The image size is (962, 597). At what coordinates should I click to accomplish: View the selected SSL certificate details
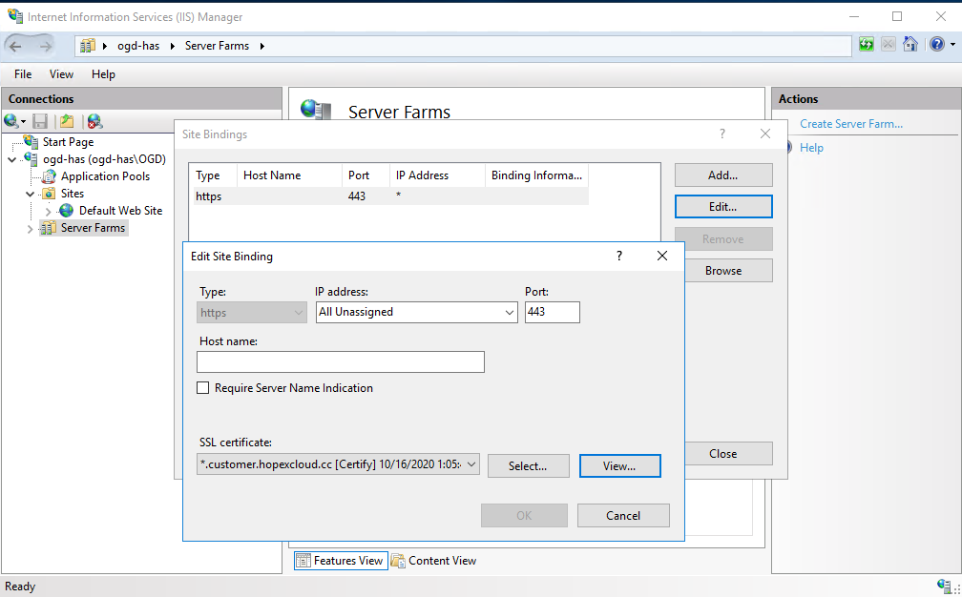pyautogui.click(x=619, y=465)
